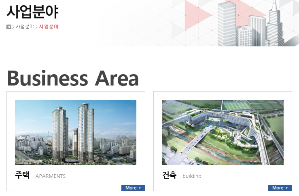Open the apartment towers thumbnail image
299x196 pixels.
click(76, 132)
